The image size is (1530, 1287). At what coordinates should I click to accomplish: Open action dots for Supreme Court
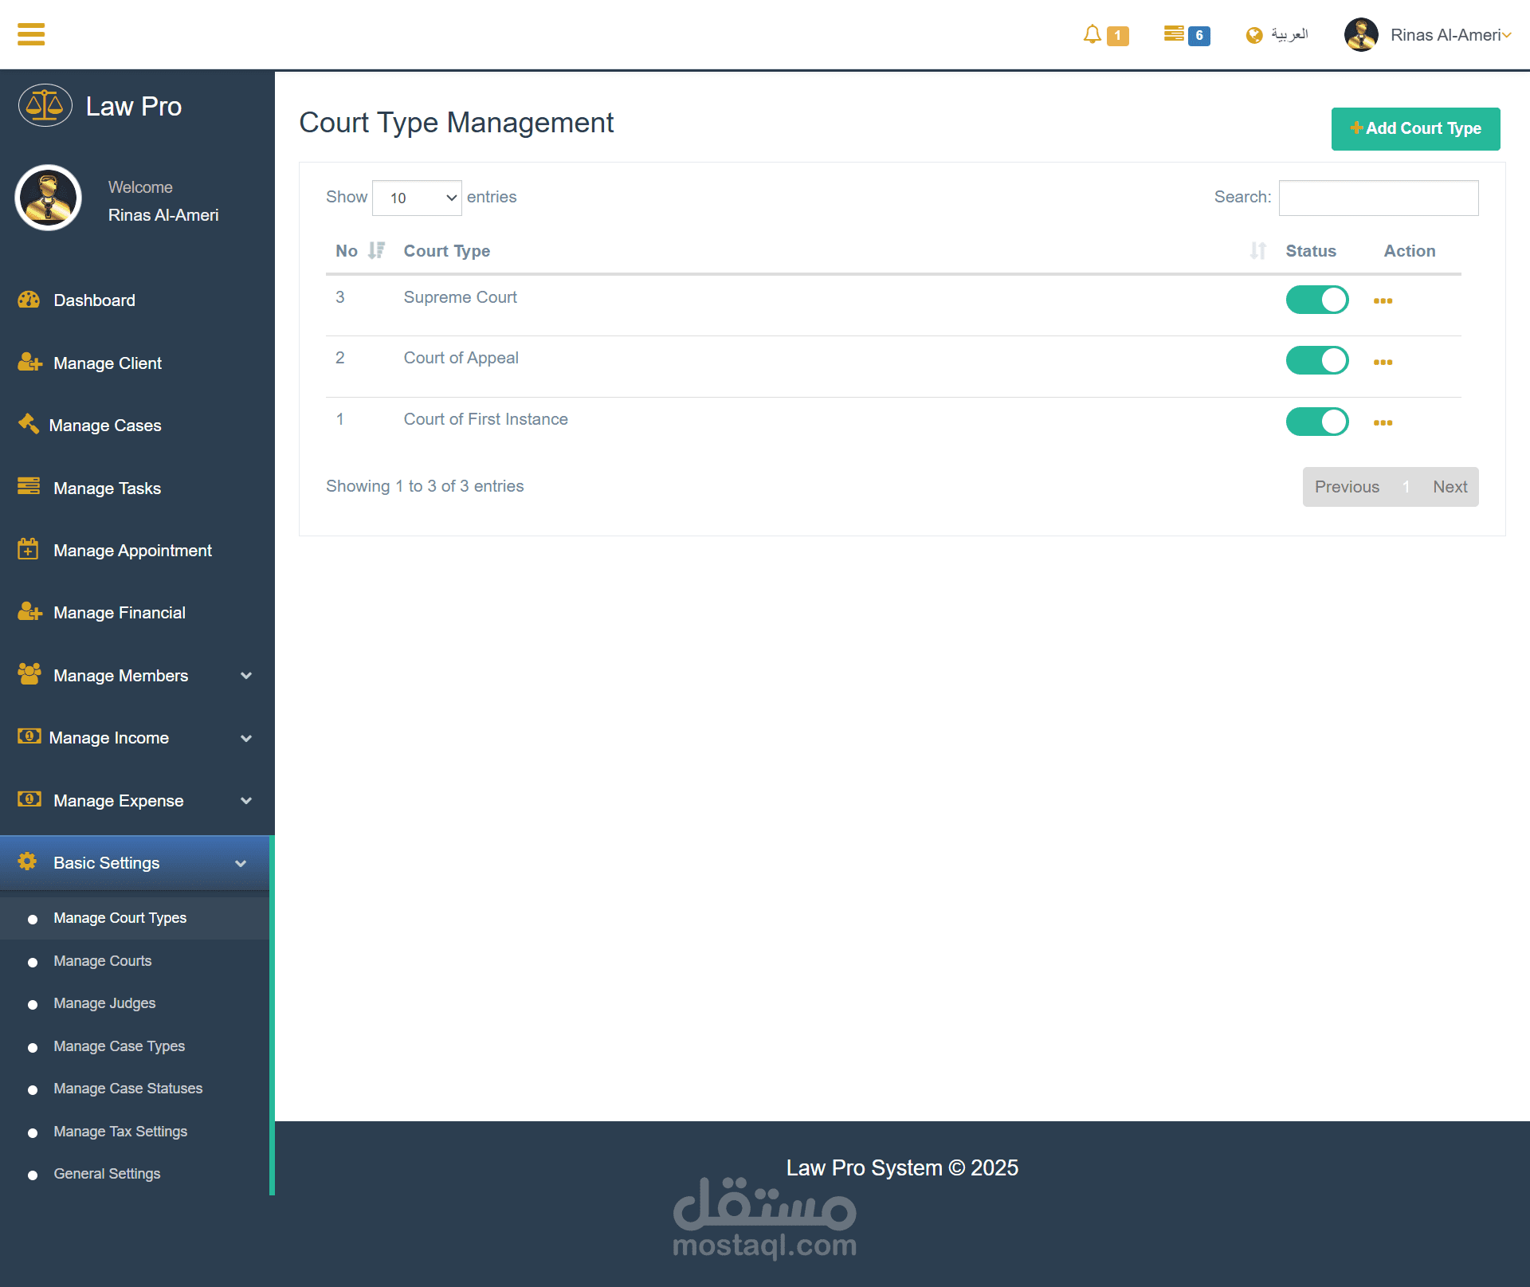tap(1383, 300)
